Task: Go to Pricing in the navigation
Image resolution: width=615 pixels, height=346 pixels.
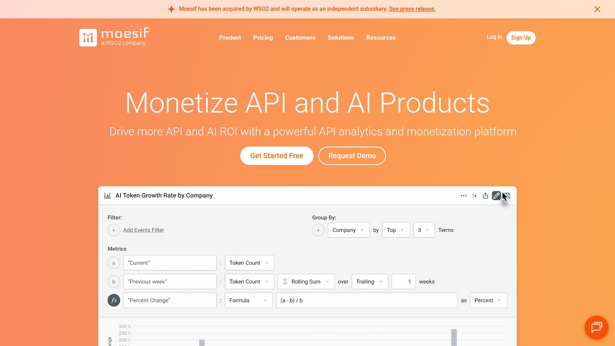Action: pos(263,38)
